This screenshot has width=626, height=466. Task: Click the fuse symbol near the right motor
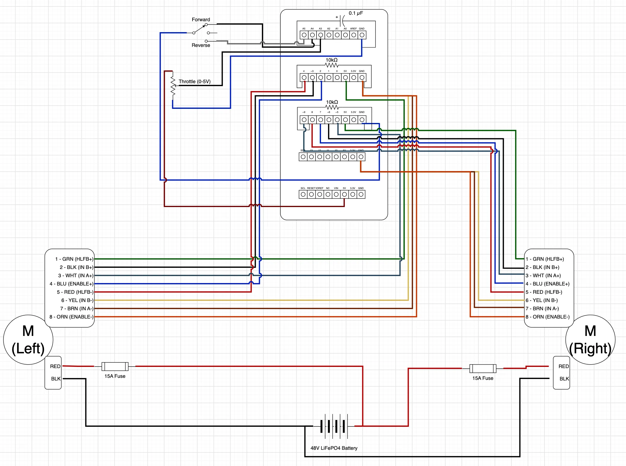click(483, 368)
